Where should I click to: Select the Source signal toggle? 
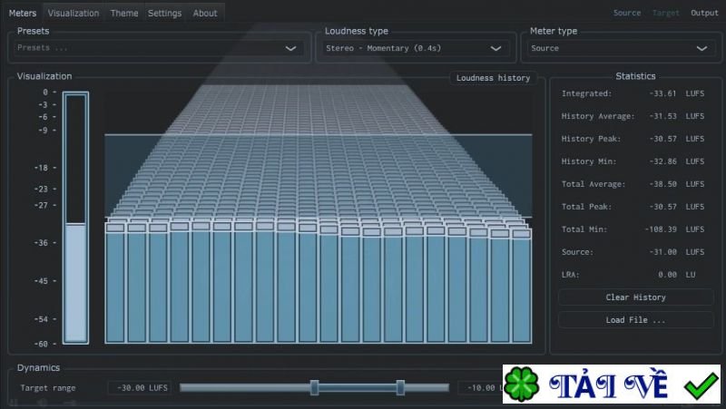tap(626, 13)
